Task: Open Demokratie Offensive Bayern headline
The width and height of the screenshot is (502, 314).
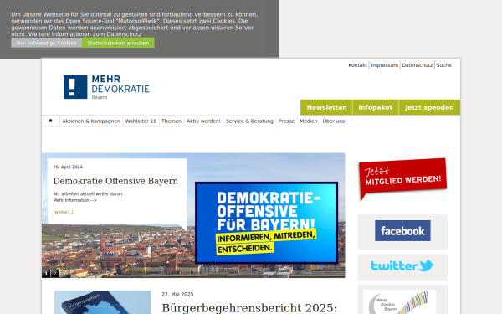Action: click(115, 181)
